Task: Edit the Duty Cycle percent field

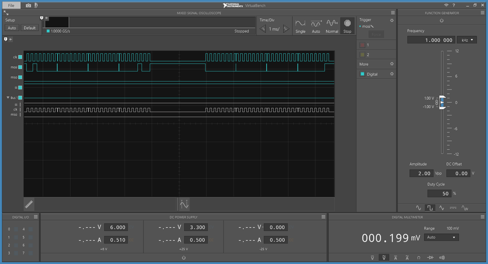Action: coord(439,193)
